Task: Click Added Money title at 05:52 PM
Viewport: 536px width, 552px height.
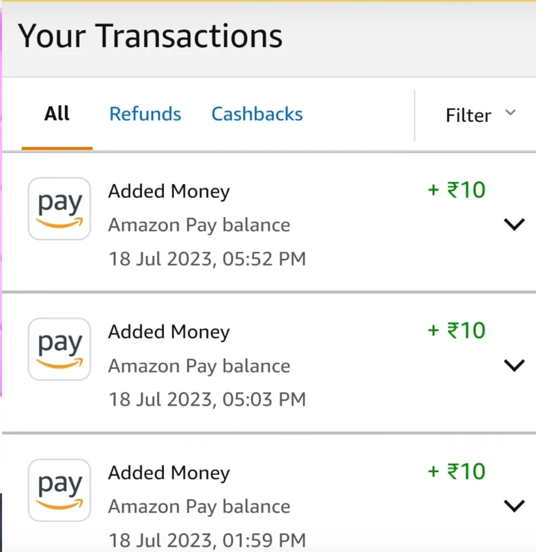Action: coord(169,192)
